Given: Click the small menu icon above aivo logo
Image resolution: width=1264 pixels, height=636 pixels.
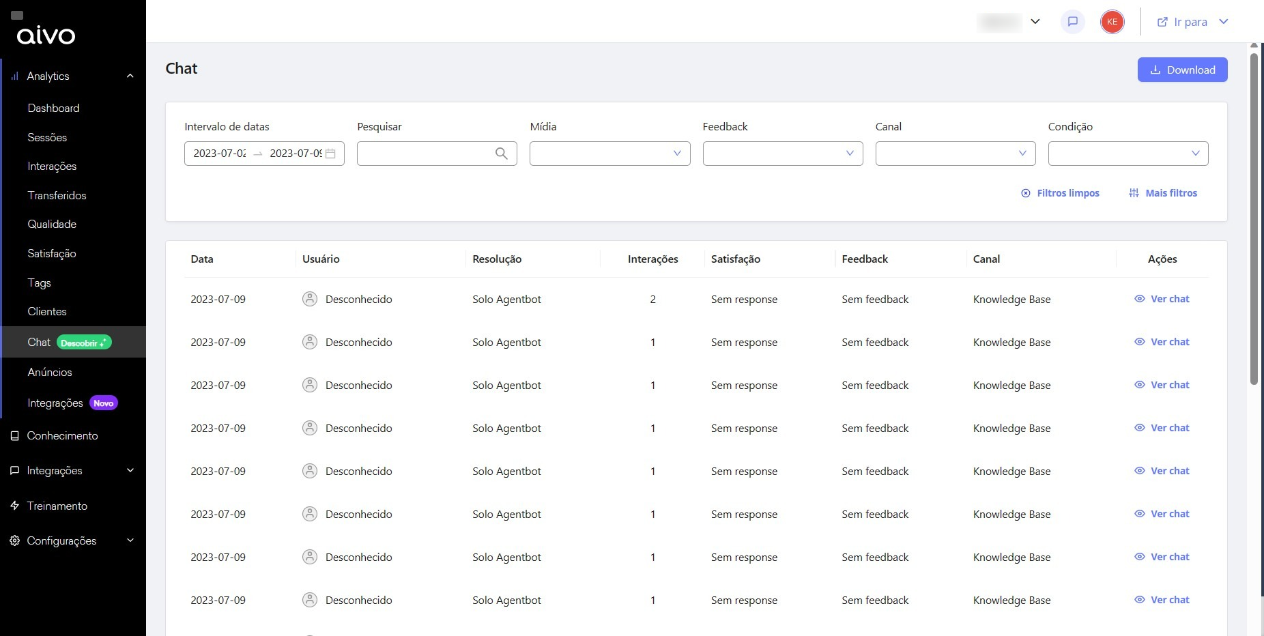Looking at the screenshot, I should [17, 15].
